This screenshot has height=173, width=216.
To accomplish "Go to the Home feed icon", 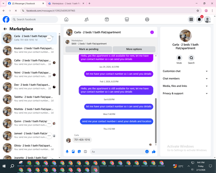I will pos(66,19).
